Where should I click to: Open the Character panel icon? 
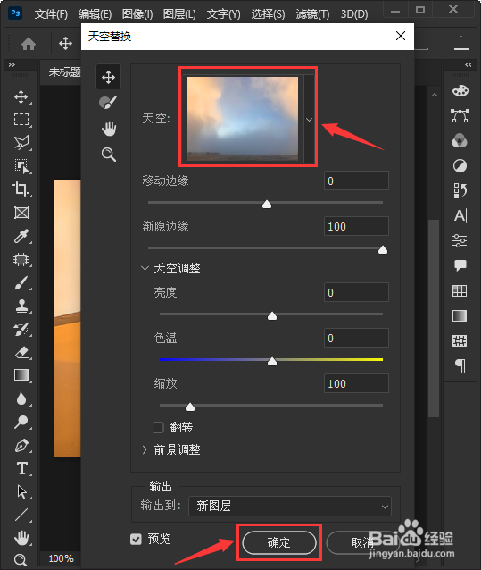point(460,215)
